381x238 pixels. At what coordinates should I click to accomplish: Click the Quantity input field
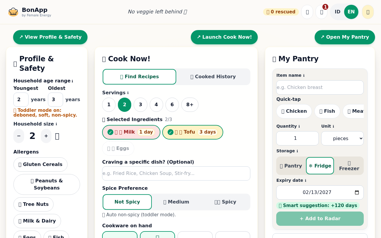click(297, 138)
